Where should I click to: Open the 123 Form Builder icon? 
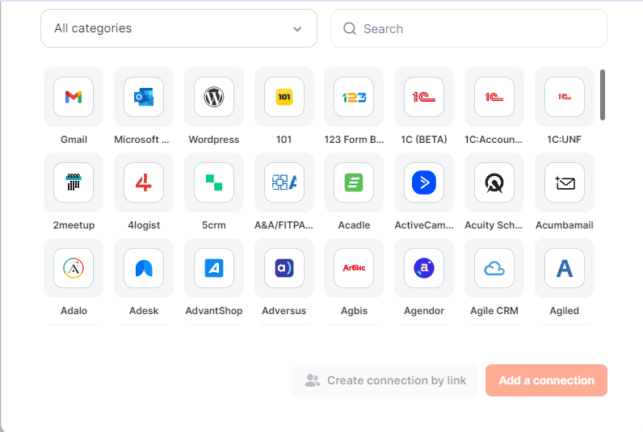coord(354,97)
